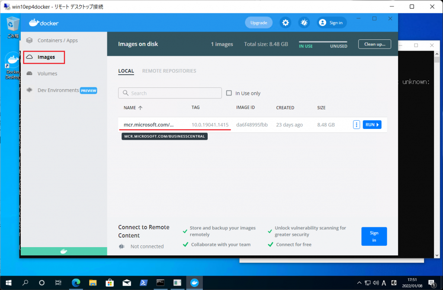Click the UNUSED label
Screen dimensions: 443x290
[x=338, y=46]
